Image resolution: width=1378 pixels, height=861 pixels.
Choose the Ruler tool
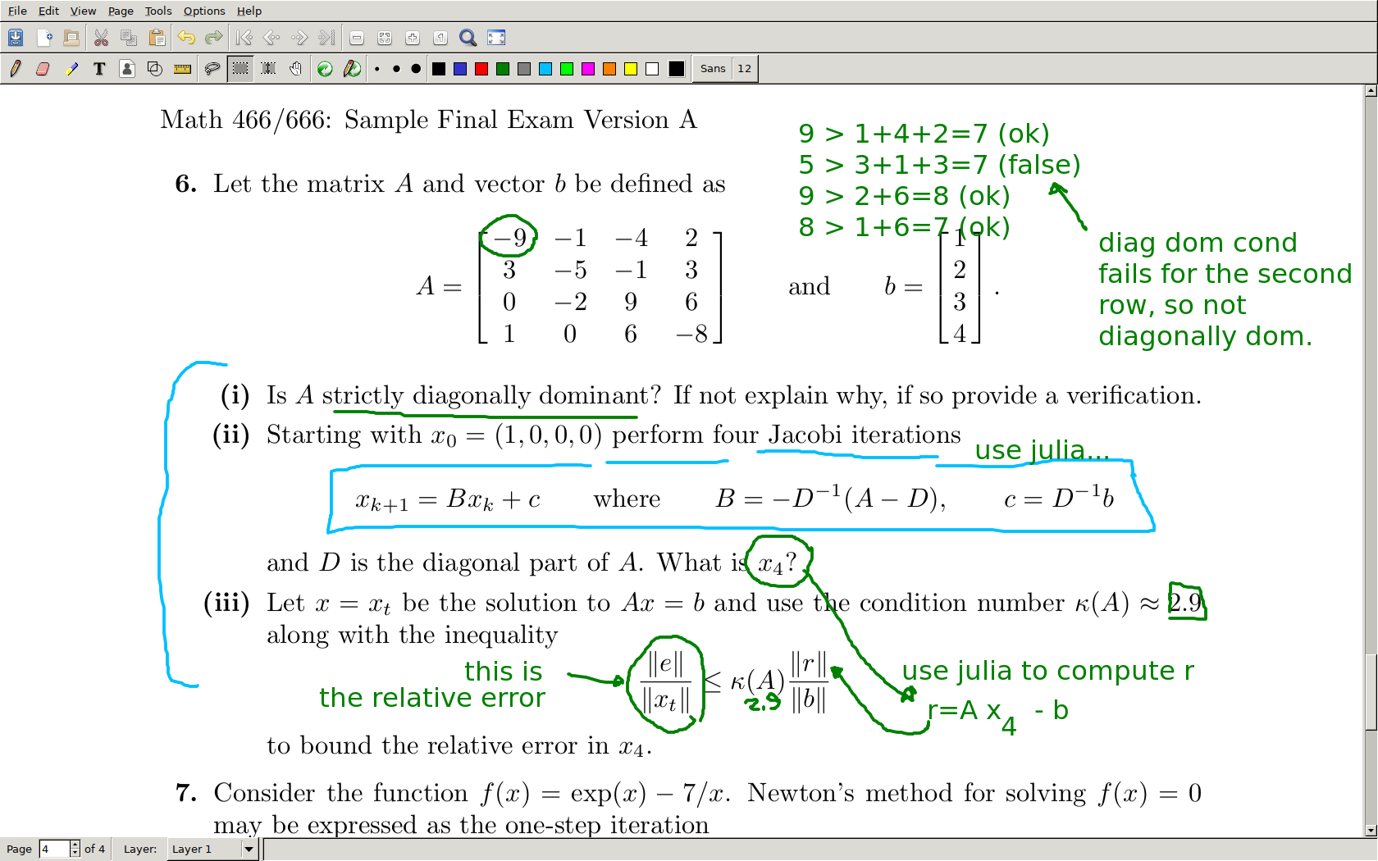pos(182,69)
